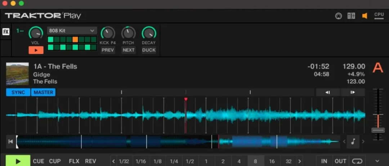Select 1/16 loop size
389x166 pixels.
point(141,162)
